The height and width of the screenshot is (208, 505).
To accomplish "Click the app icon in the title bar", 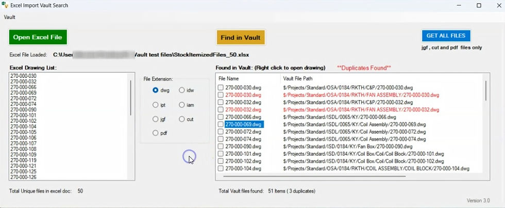I will [5, 6].
